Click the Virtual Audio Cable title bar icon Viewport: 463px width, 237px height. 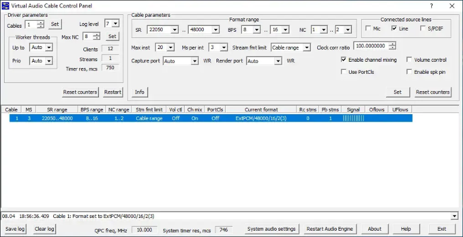(x=5, y=6)
